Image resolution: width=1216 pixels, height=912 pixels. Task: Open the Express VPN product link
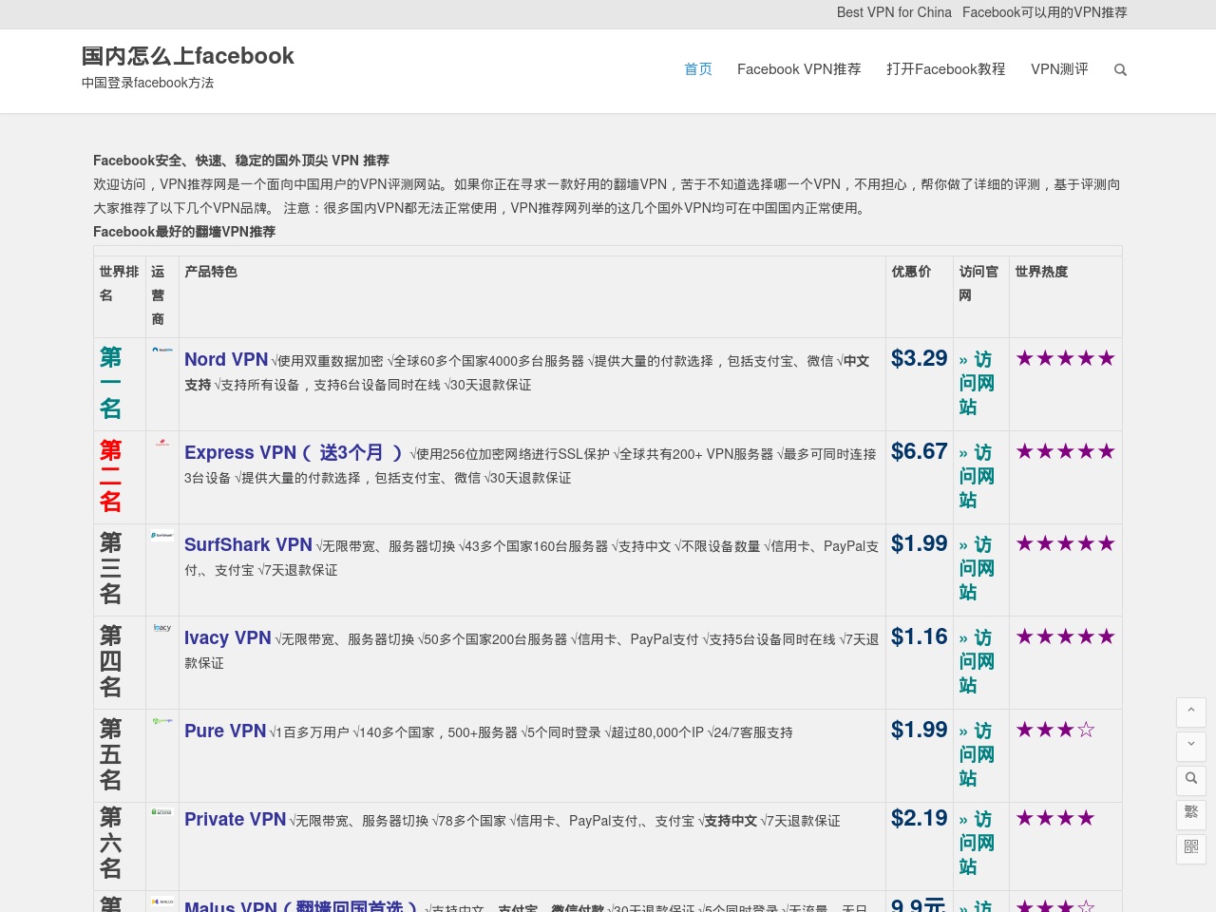(x=294, y=452)
